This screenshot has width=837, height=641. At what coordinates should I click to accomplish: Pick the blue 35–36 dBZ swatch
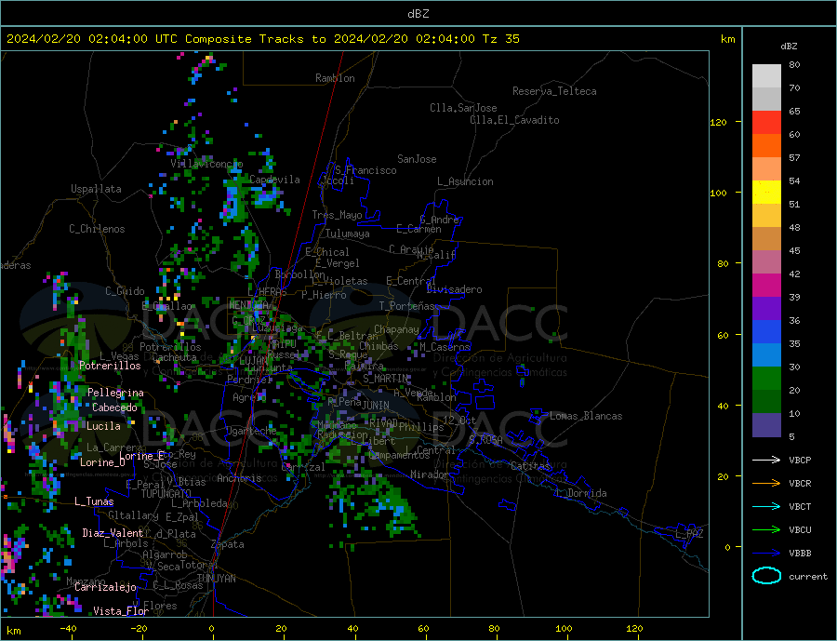(x=766, y=332)
